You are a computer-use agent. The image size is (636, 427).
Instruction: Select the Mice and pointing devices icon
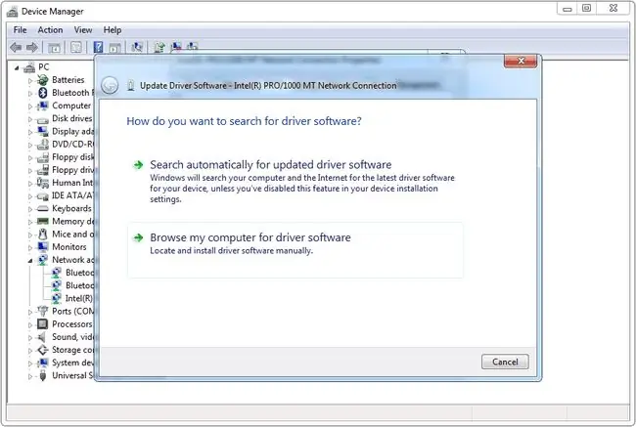pyautogui.click(x=43, y=235)
